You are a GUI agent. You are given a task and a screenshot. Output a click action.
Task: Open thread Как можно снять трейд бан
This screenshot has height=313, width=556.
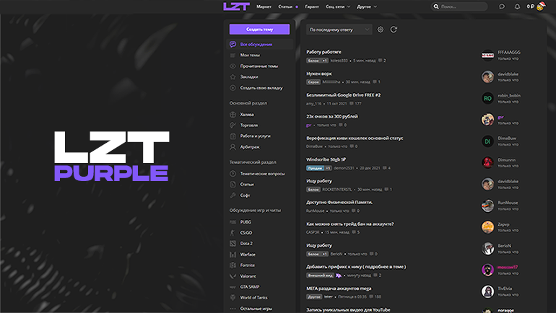[350, 224]
